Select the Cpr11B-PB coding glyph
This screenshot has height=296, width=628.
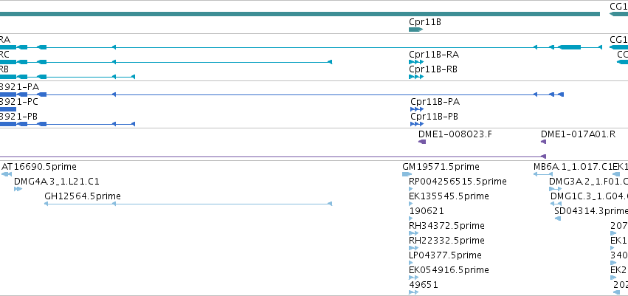coord(417,124)
